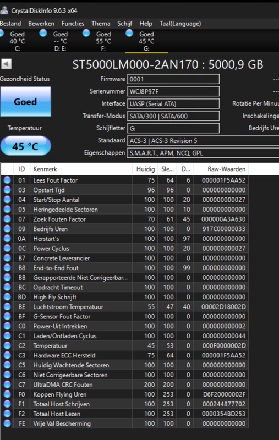Click the CrystalDiskInfo app icon in title bar
The image size is (279, 440).
coord(4,10)
